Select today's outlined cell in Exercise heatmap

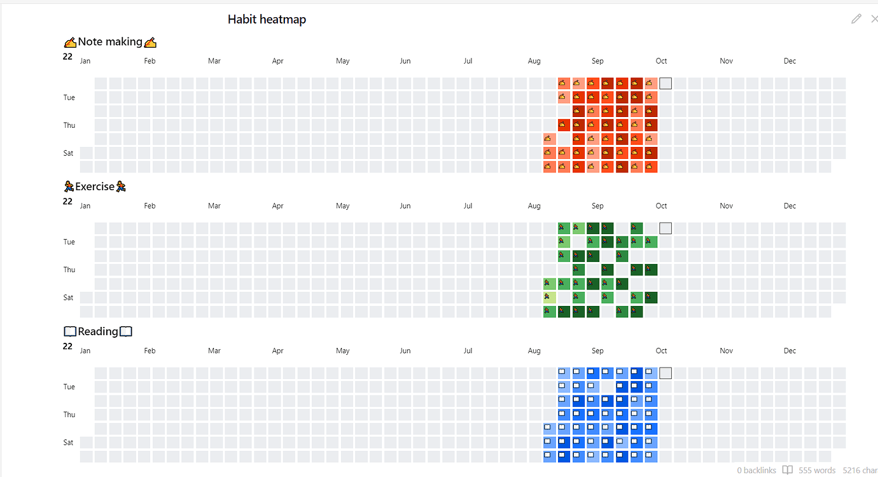pyautogui.click(x=665, y=228)
